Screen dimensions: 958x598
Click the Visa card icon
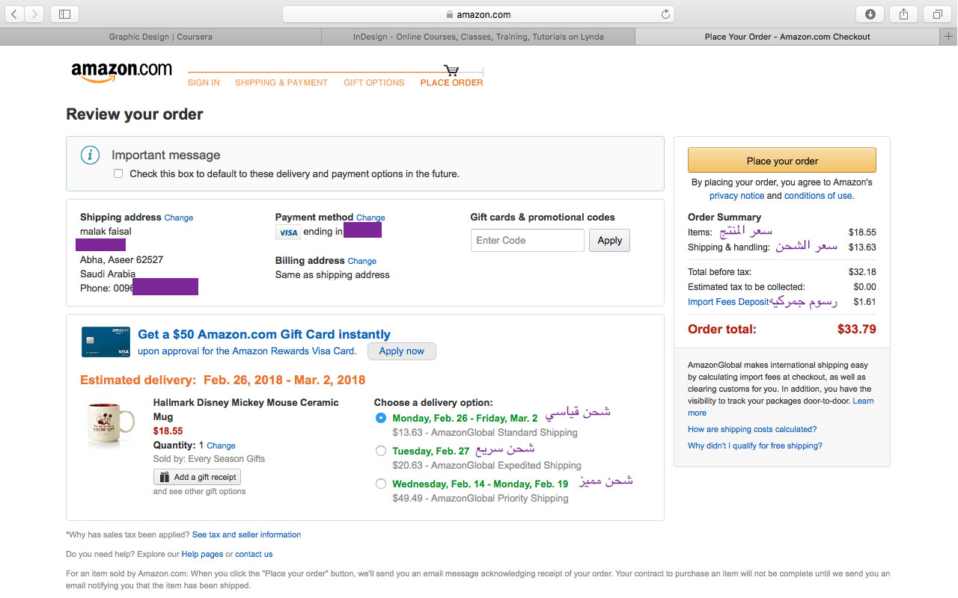click(x=288, y=232)
